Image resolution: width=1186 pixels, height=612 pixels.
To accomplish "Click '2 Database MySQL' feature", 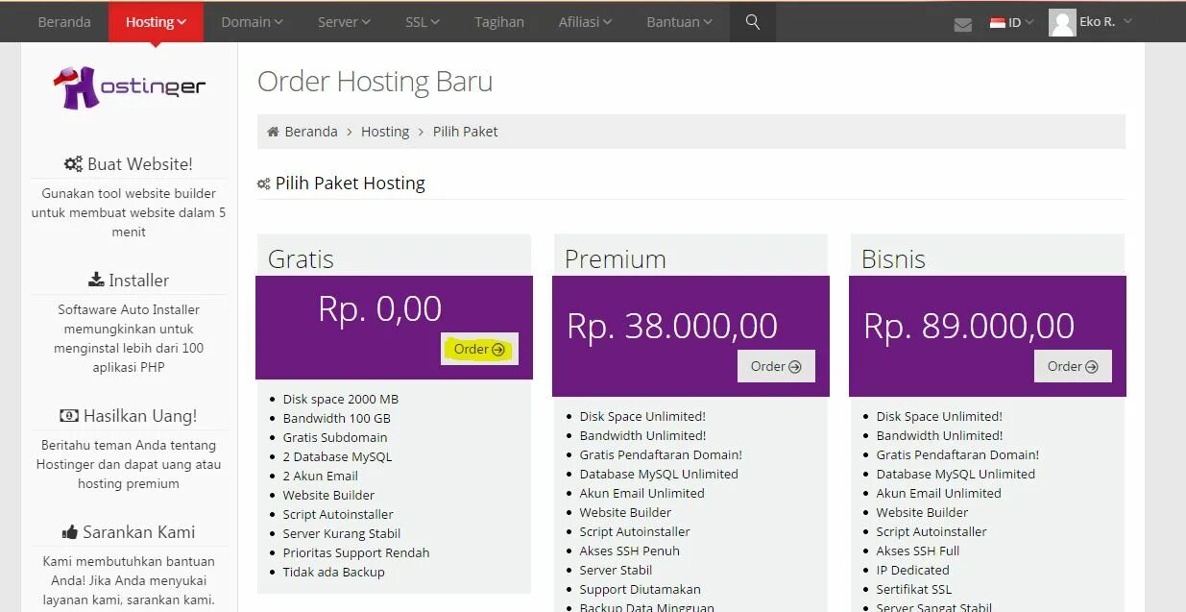I will point(337,456).
